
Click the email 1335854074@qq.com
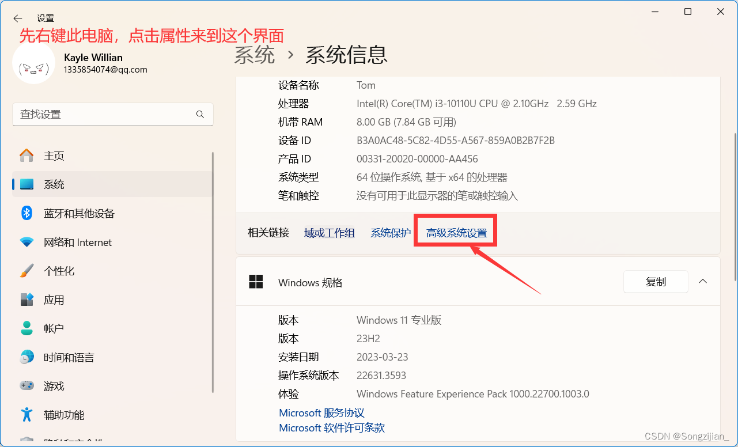105,70
